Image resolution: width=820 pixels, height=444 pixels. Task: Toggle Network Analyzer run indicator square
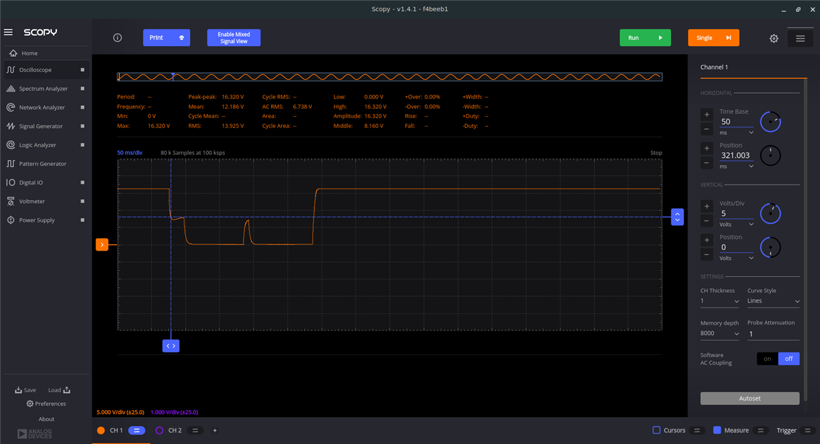point(83,107)
